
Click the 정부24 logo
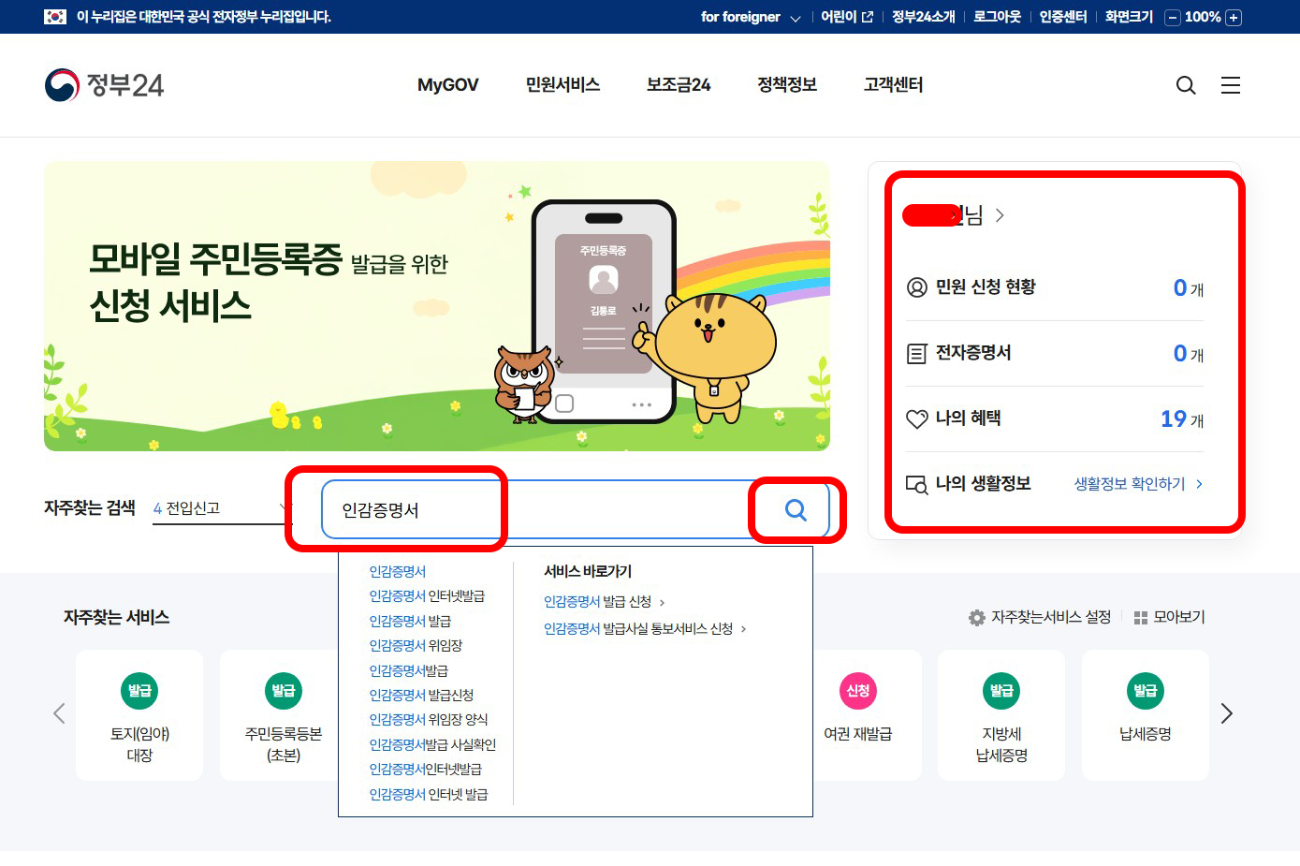(x=105, y=85)
